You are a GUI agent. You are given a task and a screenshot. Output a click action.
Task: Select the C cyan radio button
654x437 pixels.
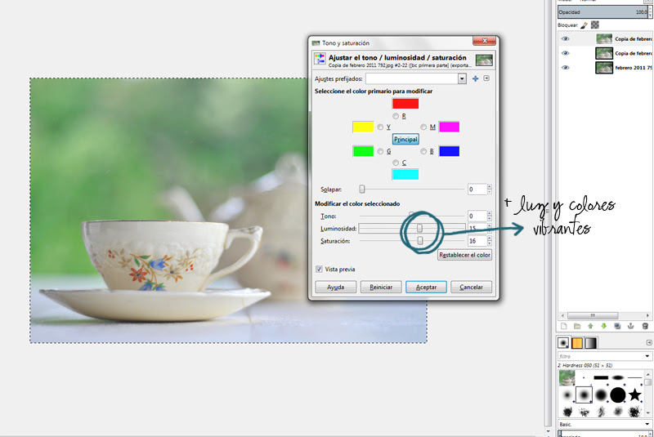point(396,163)
